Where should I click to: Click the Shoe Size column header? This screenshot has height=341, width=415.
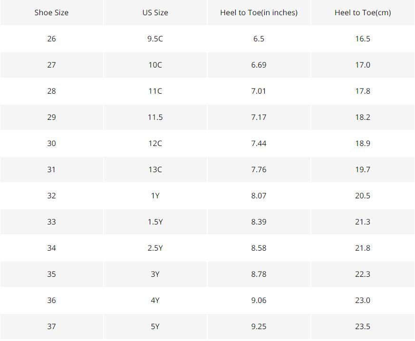point(52,13)
